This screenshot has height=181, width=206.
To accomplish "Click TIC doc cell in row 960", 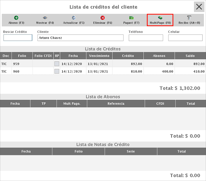I will coord(6,71).
